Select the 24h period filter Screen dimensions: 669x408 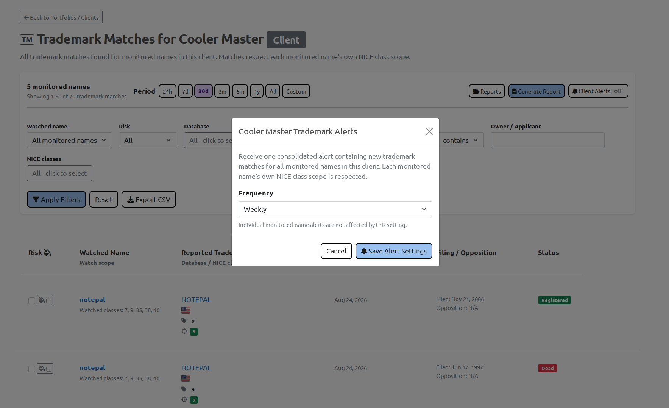pyautogui.click(x=167, y=91)
